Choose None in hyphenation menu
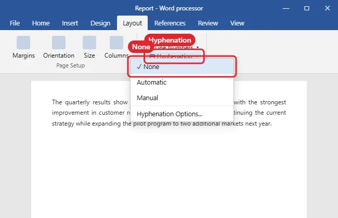This screenshot has height=218, width=338. pos(182,67)
